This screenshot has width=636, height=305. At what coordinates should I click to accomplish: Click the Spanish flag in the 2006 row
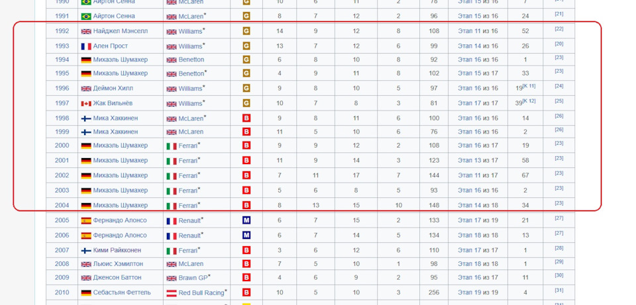[x=86, y=236]
